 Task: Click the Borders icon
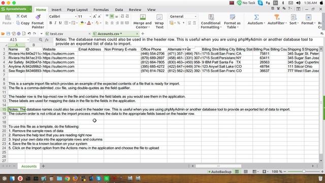pos(67,23)
